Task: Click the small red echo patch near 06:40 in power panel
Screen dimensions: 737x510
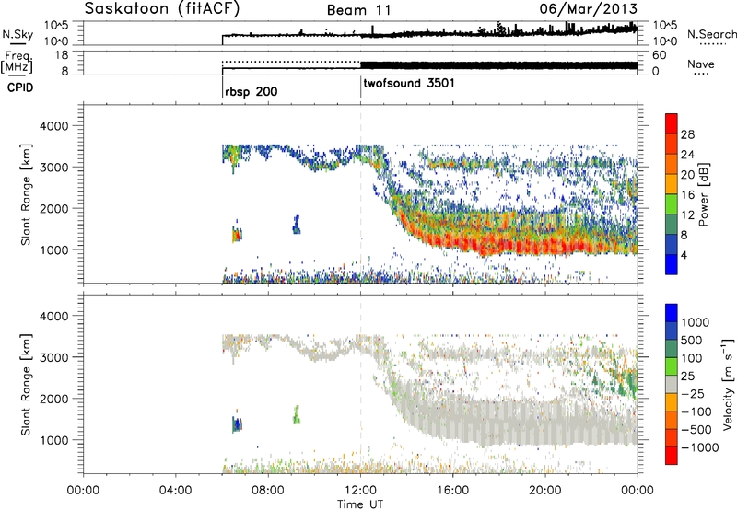Action: [237, 234]
